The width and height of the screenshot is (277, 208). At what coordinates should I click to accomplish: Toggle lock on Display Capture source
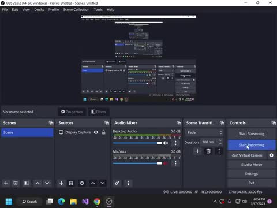(103, 132)
